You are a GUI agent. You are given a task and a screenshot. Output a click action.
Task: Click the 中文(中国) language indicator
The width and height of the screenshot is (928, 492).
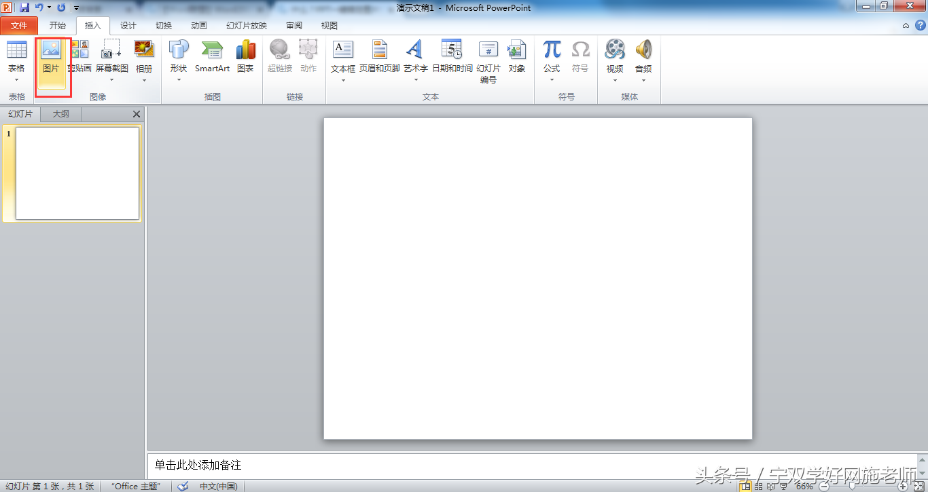[x=218, y=486]
